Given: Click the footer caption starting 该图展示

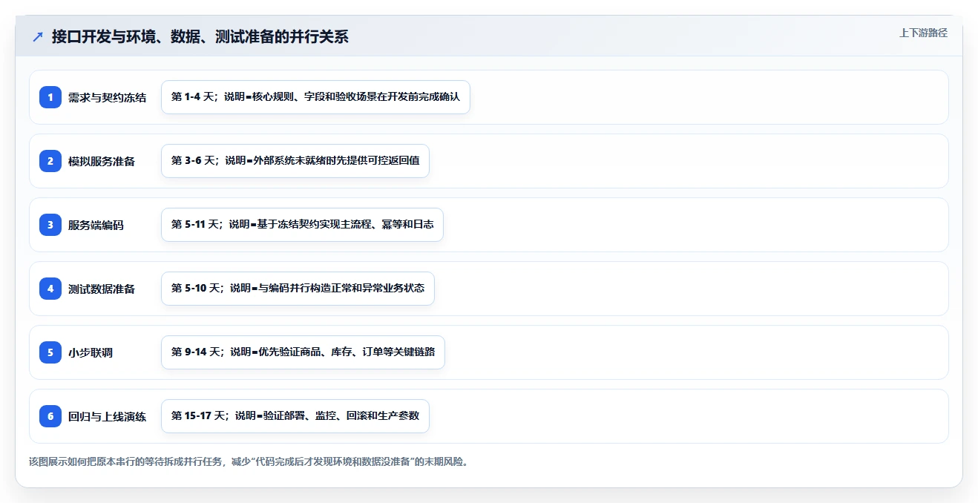Looking at the screenshot, I should pos(249,461).
